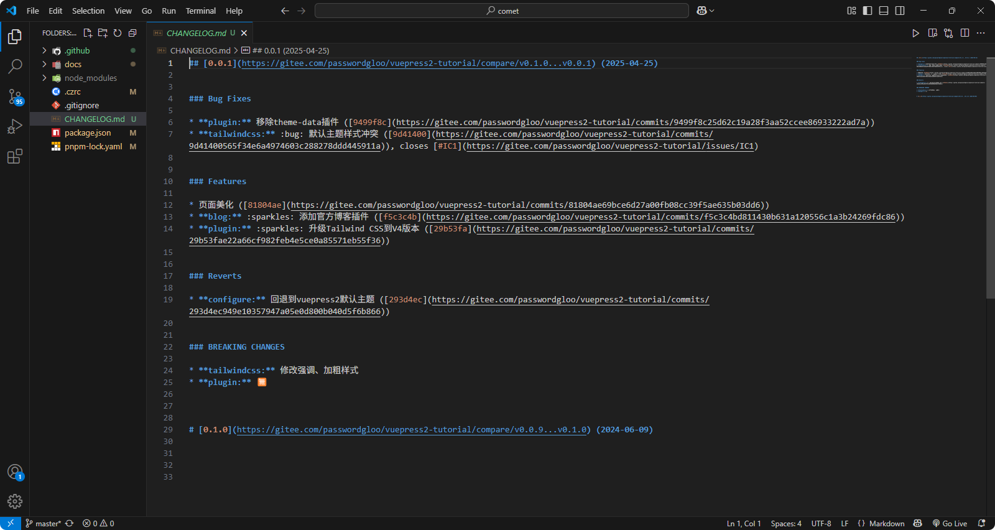Open the Search view in the activity bar
Viewport: 995px width, 530px height.
[15, 66]
